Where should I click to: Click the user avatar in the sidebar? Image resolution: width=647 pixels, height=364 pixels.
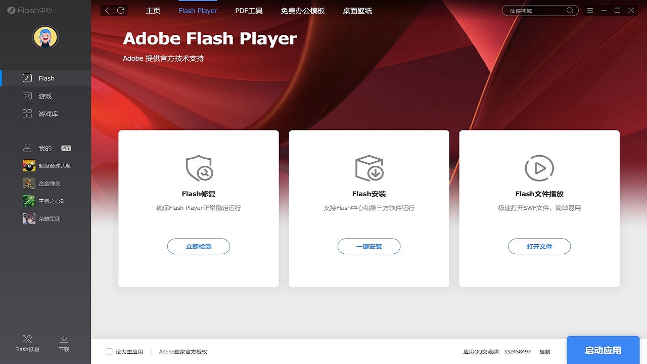point(45,37)
